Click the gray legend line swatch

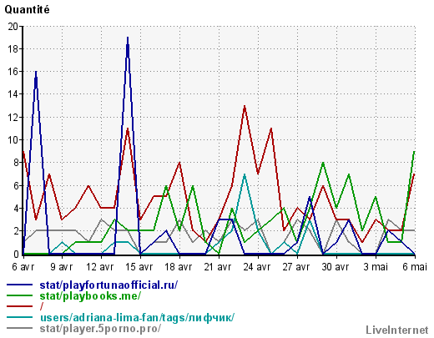19,328
